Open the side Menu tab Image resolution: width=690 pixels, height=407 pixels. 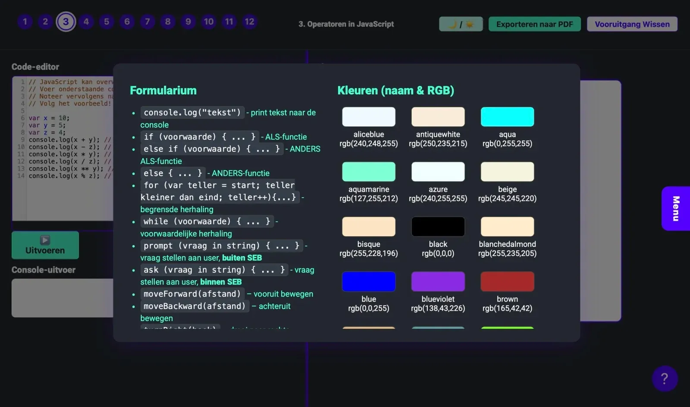(x=676, y=208)
